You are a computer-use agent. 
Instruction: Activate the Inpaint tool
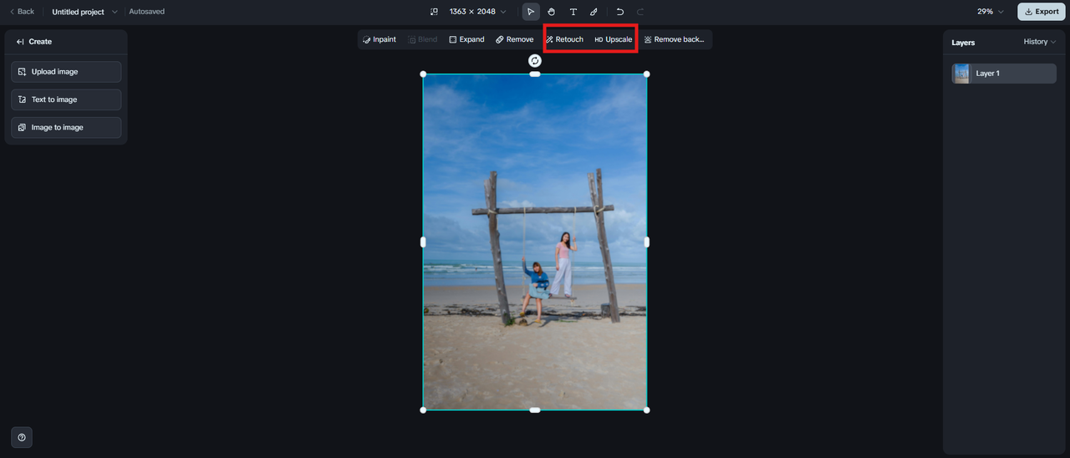coord(380,39)
